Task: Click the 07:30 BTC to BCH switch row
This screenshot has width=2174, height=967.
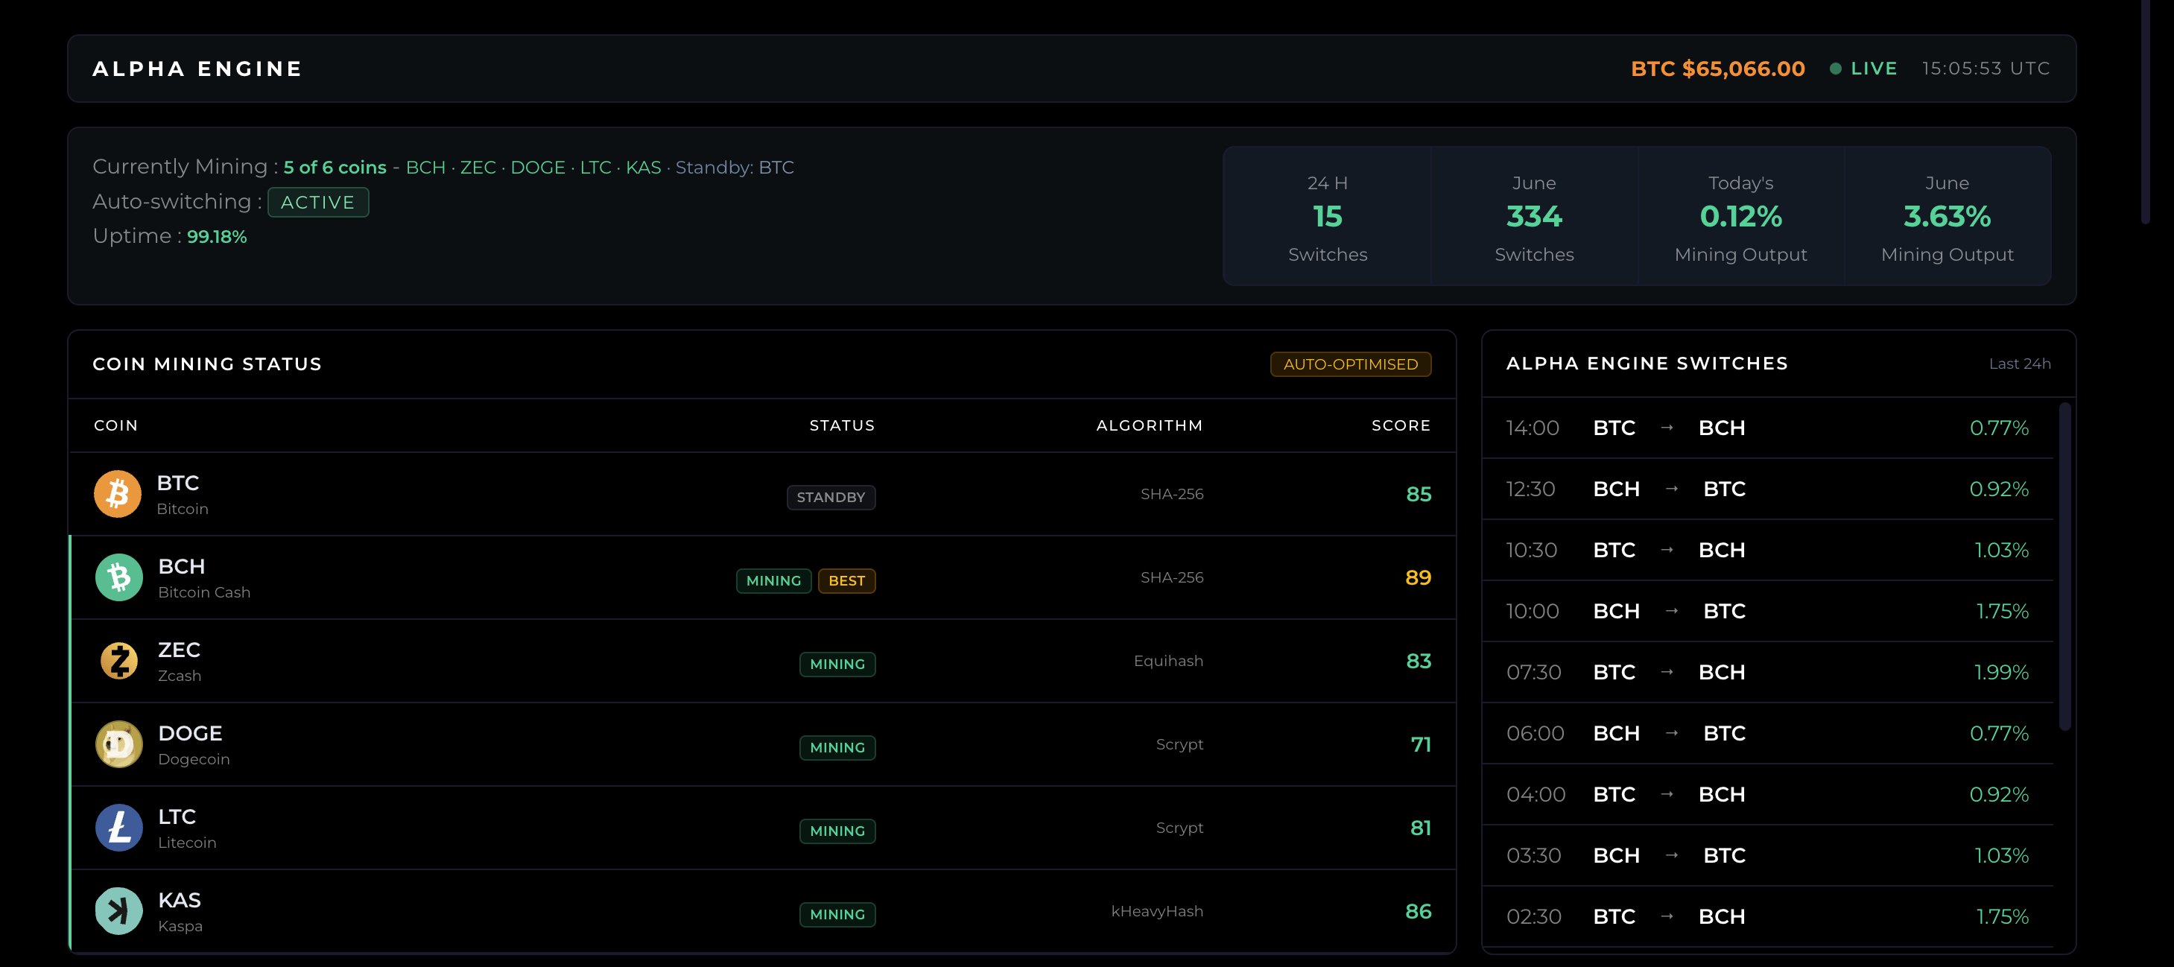Action: pos(1767,673)
